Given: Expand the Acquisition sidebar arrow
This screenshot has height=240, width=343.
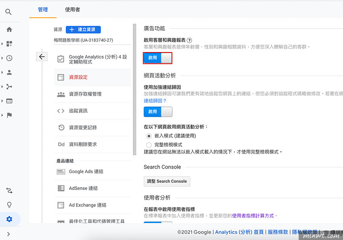Looking at the screenshot, I should point(2,87).
